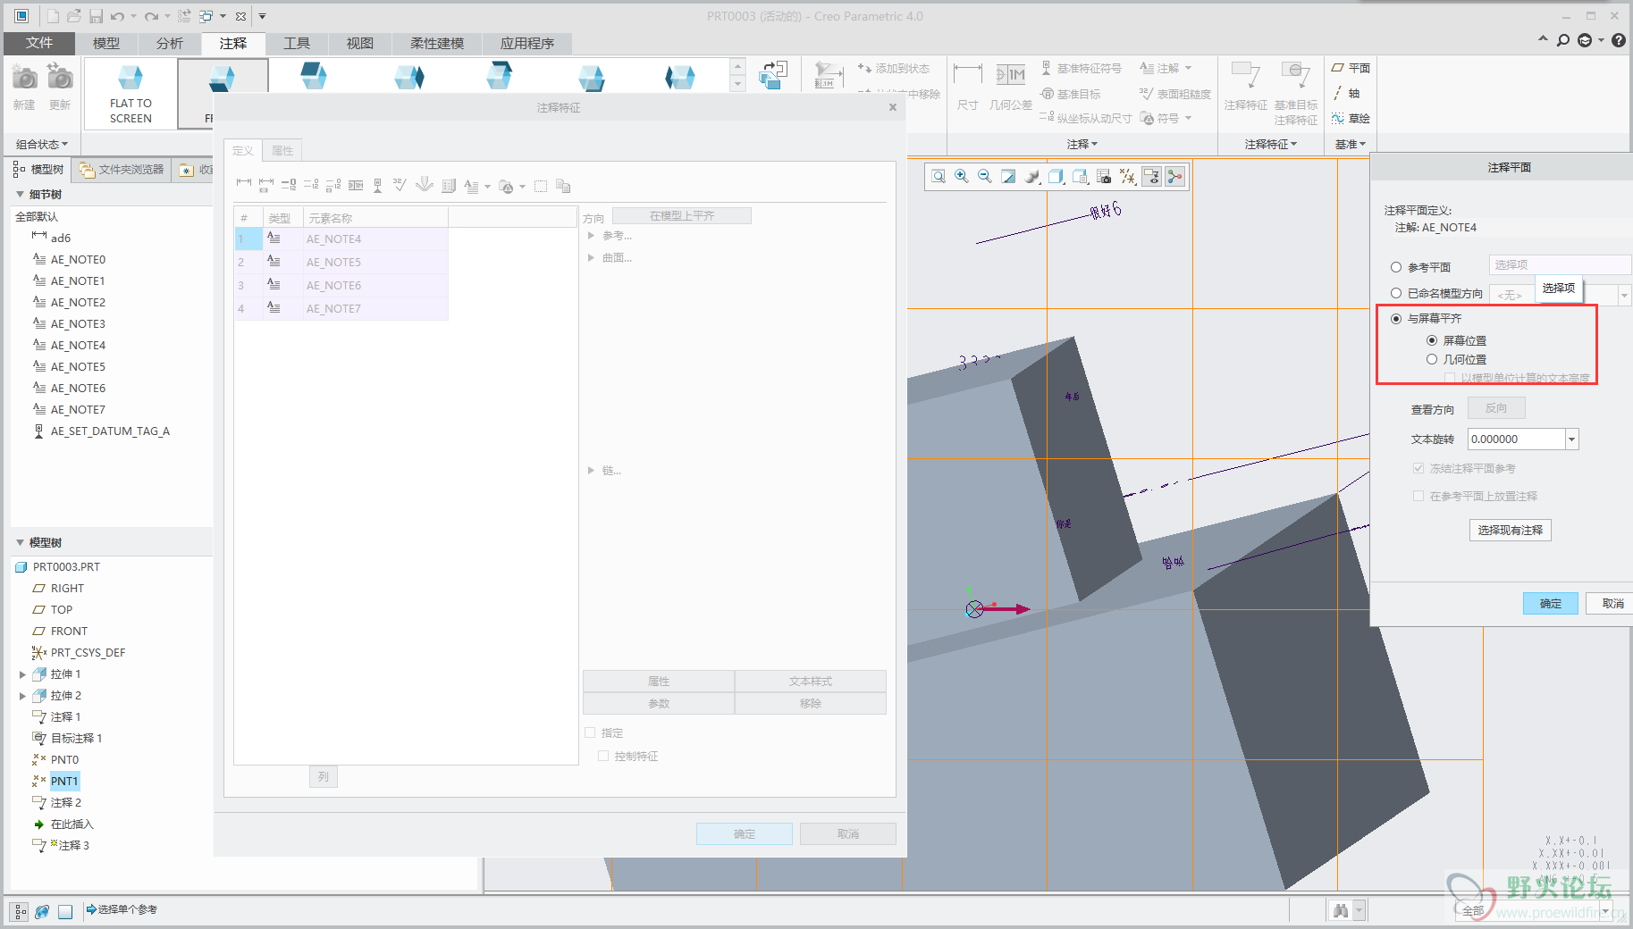Select the 参考平面 radio button
The image size is (1633, 929).
1396,267
